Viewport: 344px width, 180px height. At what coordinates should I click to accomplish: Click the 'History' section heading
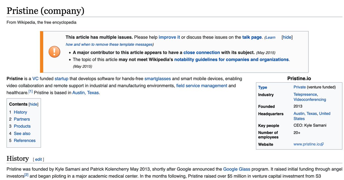click(18, 159)
